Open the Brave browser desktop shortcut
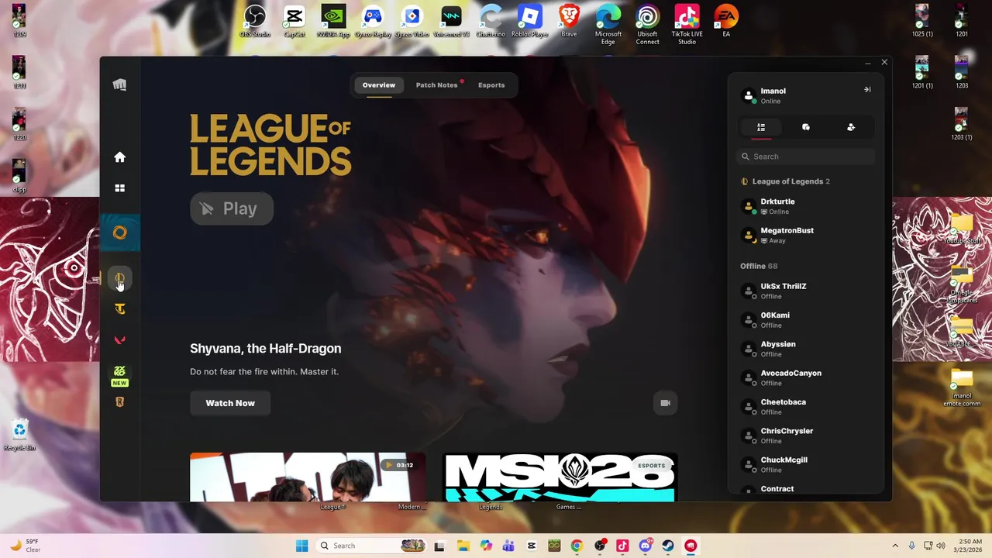992x558 pixels. (x=569, y=22)
